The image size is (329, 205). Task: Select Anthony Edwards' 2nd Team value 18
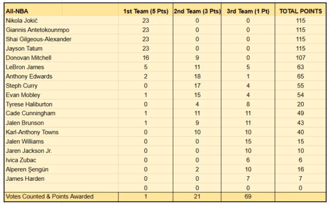click(x=197, y=76)
